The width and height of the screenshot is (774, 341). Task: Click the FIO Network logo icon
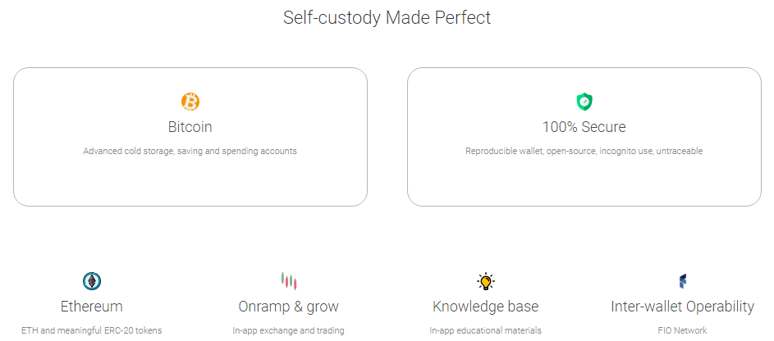[682, 281]
